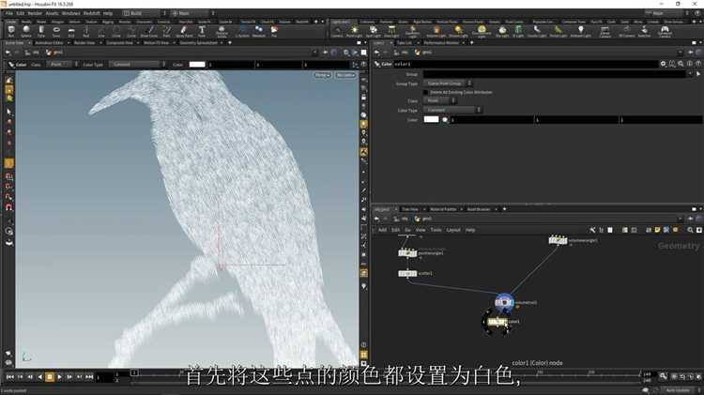Click the Spot Light shelf tool

click(x=372, y=31)
